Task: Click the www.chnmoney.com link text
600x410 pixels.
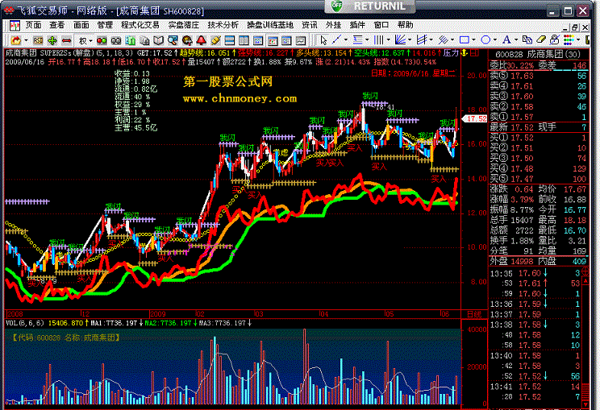Action: 240,98
